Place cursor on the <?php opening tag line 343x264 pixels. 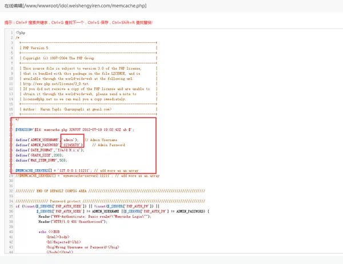[21, 33]
